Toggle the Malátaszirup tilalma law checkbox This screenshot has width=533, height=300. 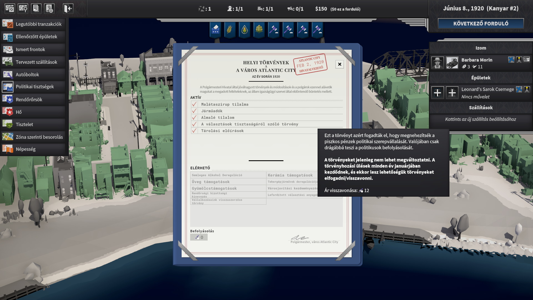click(194, 104)
